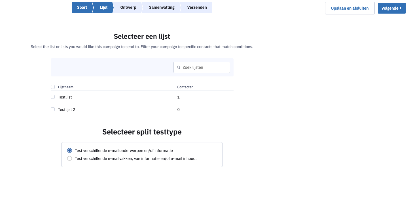The image size is (409, 199).
Task: Click the Lijstnaam column header
Action: [66, 87]
